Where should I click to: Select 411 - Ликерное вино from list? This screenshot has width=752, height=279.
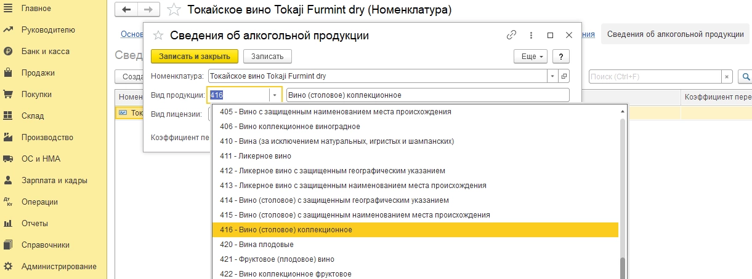pos(256,156)
